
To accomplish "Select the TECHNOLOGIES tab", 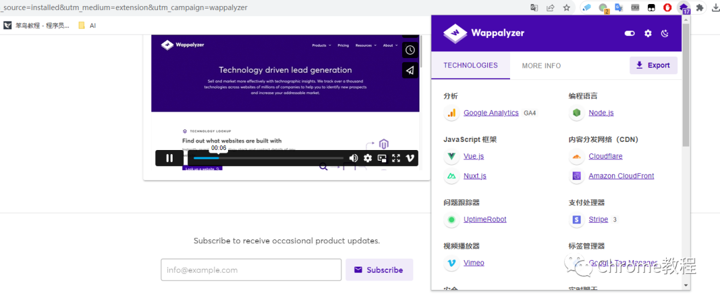I will coord(471,65).
